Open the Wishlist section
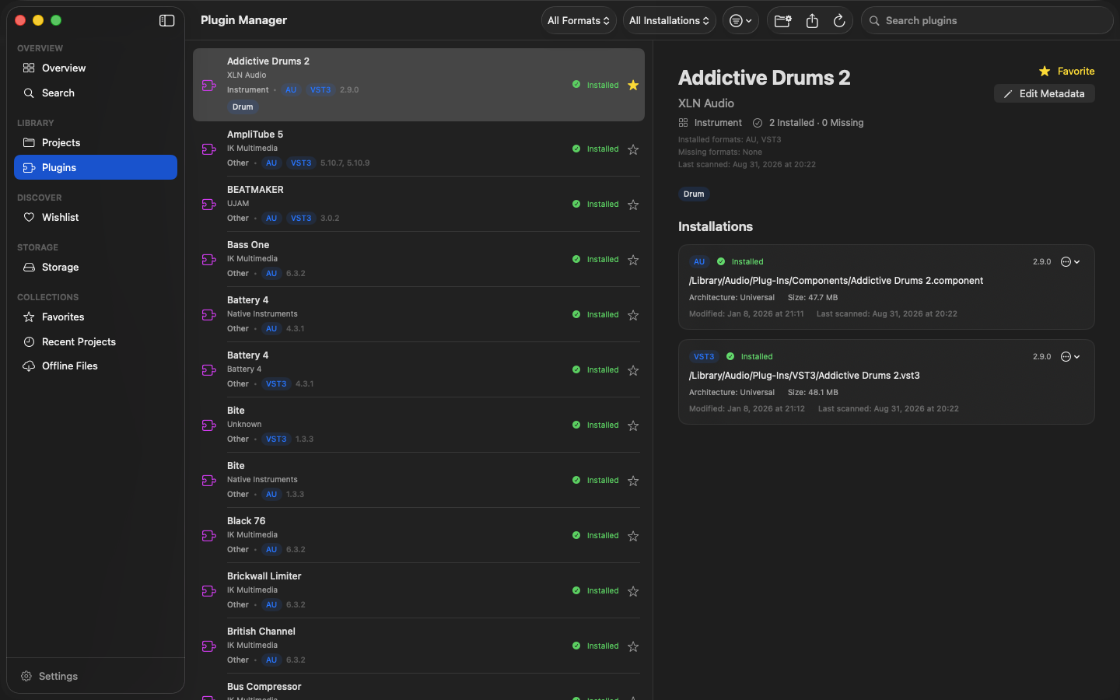The image size is (1120, 700). point(96,218)
